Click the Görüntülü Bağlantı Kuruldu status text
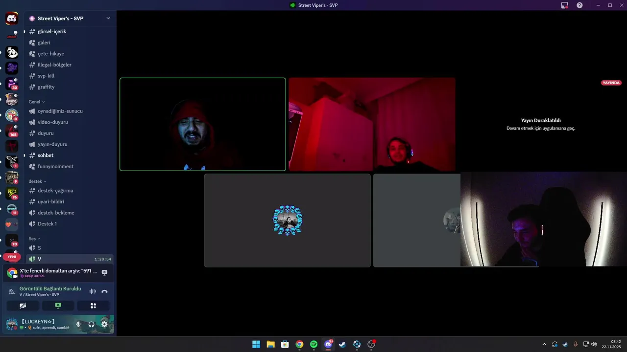Screen dimensions: 627x352 pyautogui.click(x=50, y=288)
